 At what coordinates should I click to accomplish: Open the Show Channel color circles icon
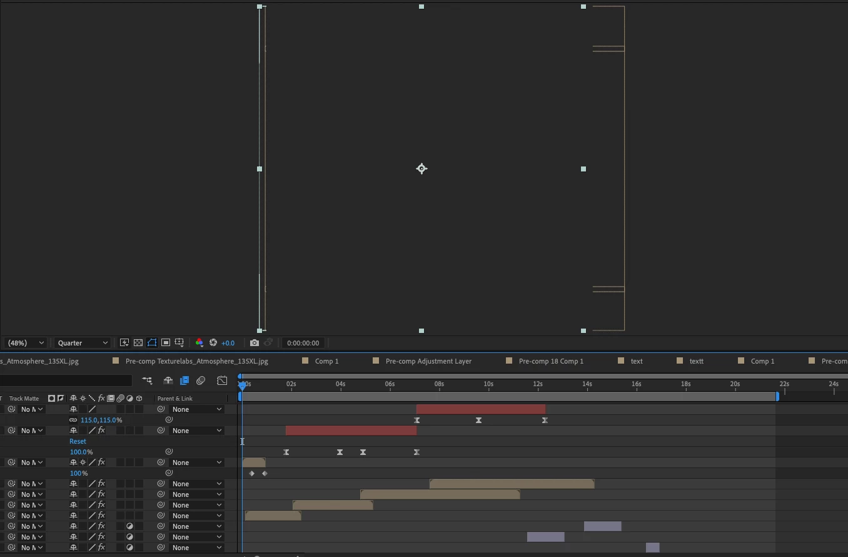point(199,343)
